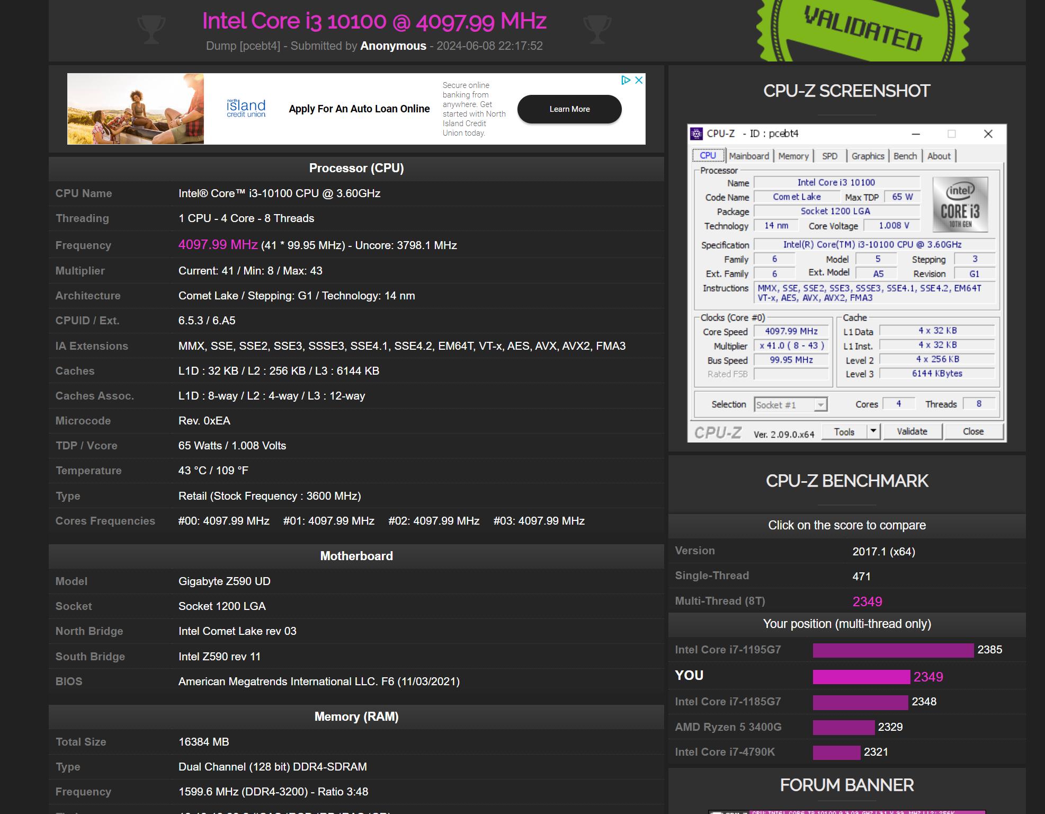The width and height of the screenshot is (1045, 814).
Task: Switch to the Graphics tab in CPU-Z
Action: (868, 156)
